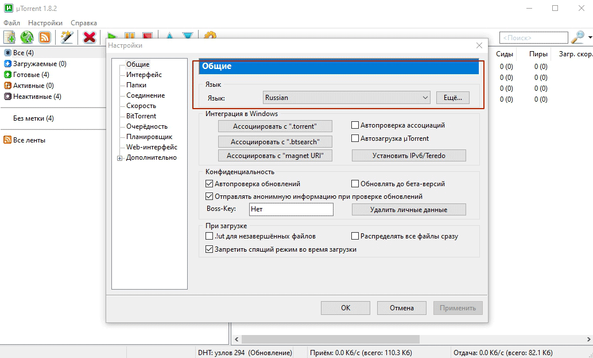Screen dimensions: 593x358
Task: Uncheck 'Автопроверка обновлений' checkbox
Action: point(209,183)
